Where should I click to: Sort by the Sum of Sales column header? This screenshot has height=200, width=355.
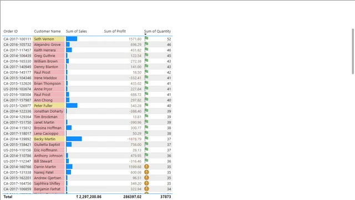tap(77, 31)
